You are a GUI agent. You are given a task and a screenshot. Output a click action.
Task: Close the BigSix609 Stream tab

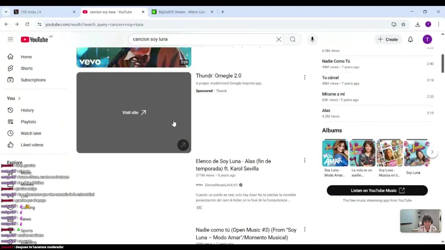[x=212, y=12]
